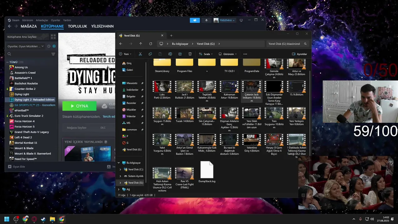Go back in File Explorer
398x224 pixels.
[121, 44]
